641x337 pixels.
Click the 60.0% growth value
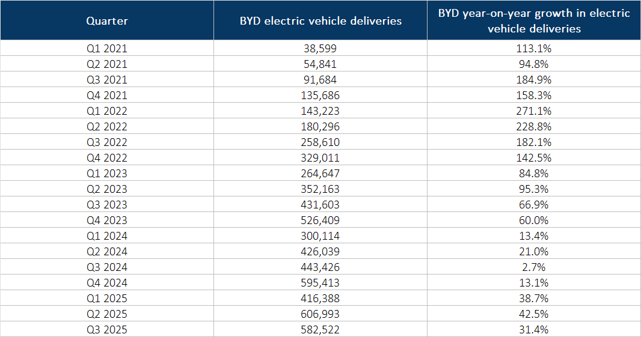coord(534,220)
